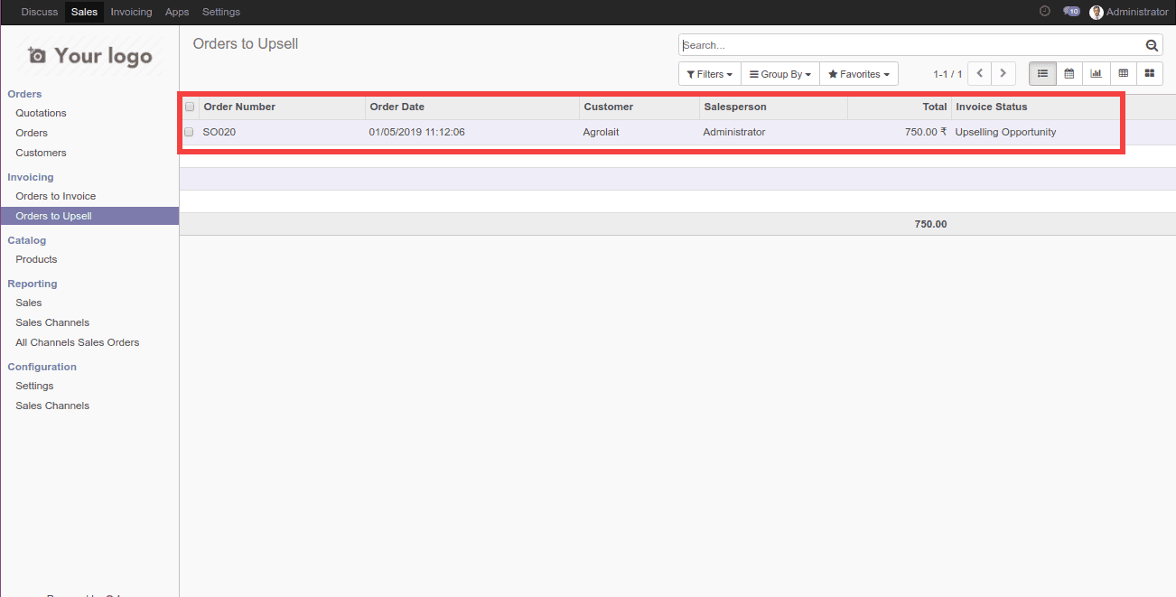
Task: Open Settings under Configuration
Action: 34,386
